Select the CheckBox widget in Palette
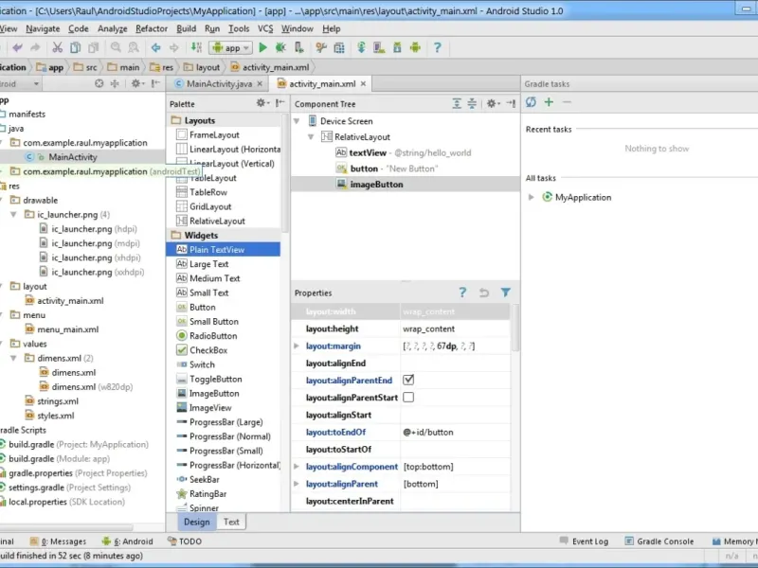 pyautogui.click(x=207, y=350)
